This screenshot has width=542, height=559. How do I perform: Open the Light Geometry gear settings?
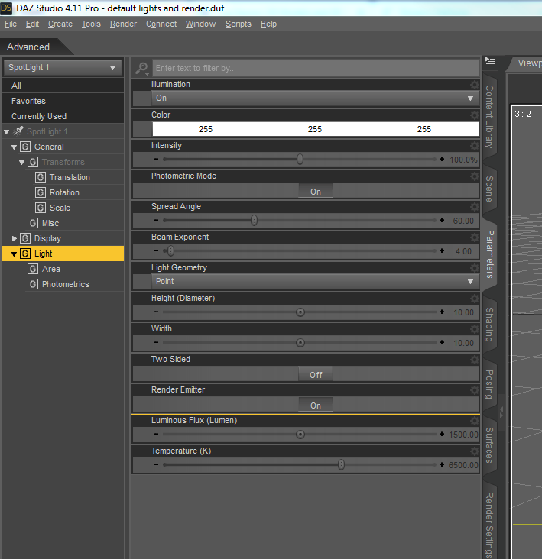click(474, 268)
